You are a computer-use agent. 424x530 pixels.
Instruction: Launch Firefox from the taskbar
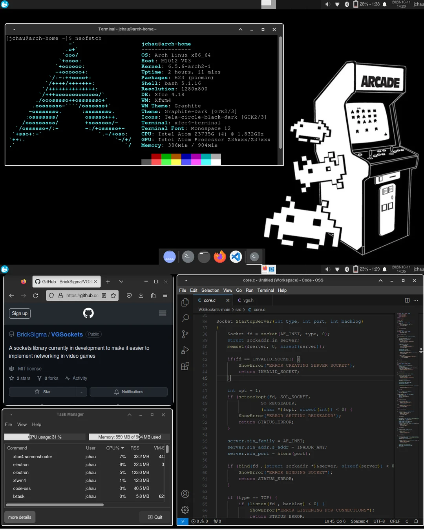[x=220, y=256]
